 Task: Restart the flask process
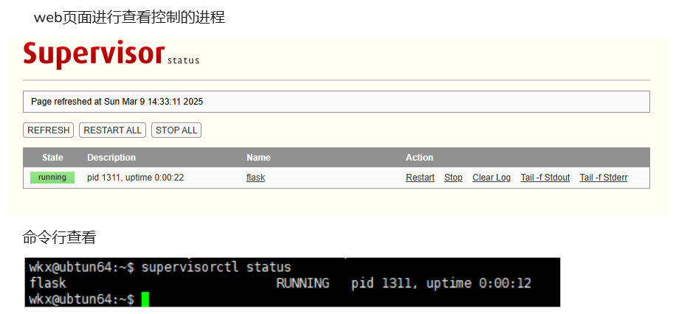420,178
